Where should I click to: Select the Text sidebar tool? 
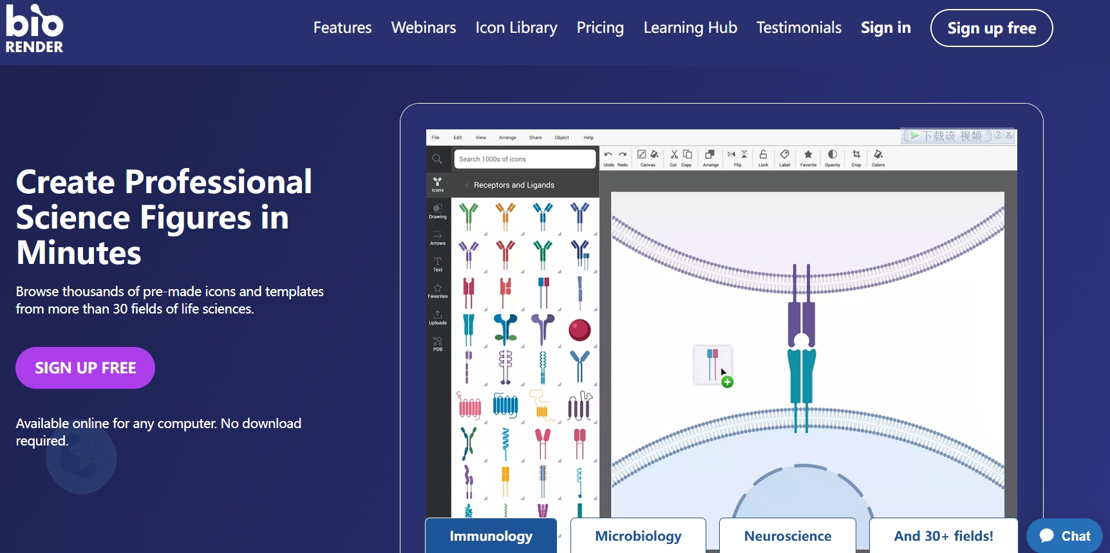[x=438, y=264]
